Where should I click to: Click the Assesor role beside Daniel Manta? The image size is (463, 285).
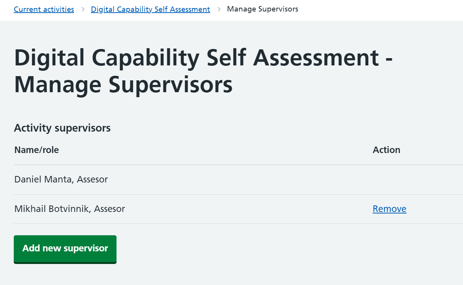92,179
